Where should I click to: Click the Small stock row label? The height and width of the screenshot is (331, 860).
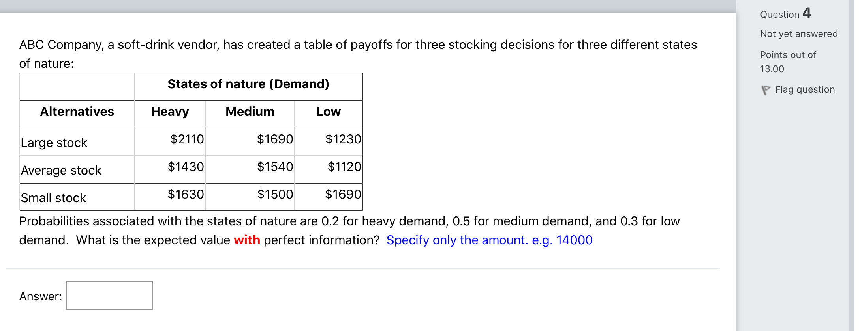53,198
